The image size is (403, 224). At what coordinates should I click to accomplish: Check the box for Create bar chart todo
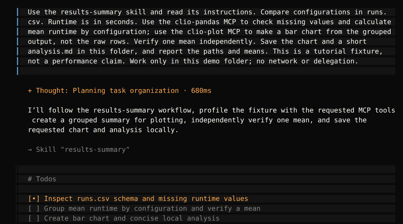pyautogui.click(x=34, y=218)
